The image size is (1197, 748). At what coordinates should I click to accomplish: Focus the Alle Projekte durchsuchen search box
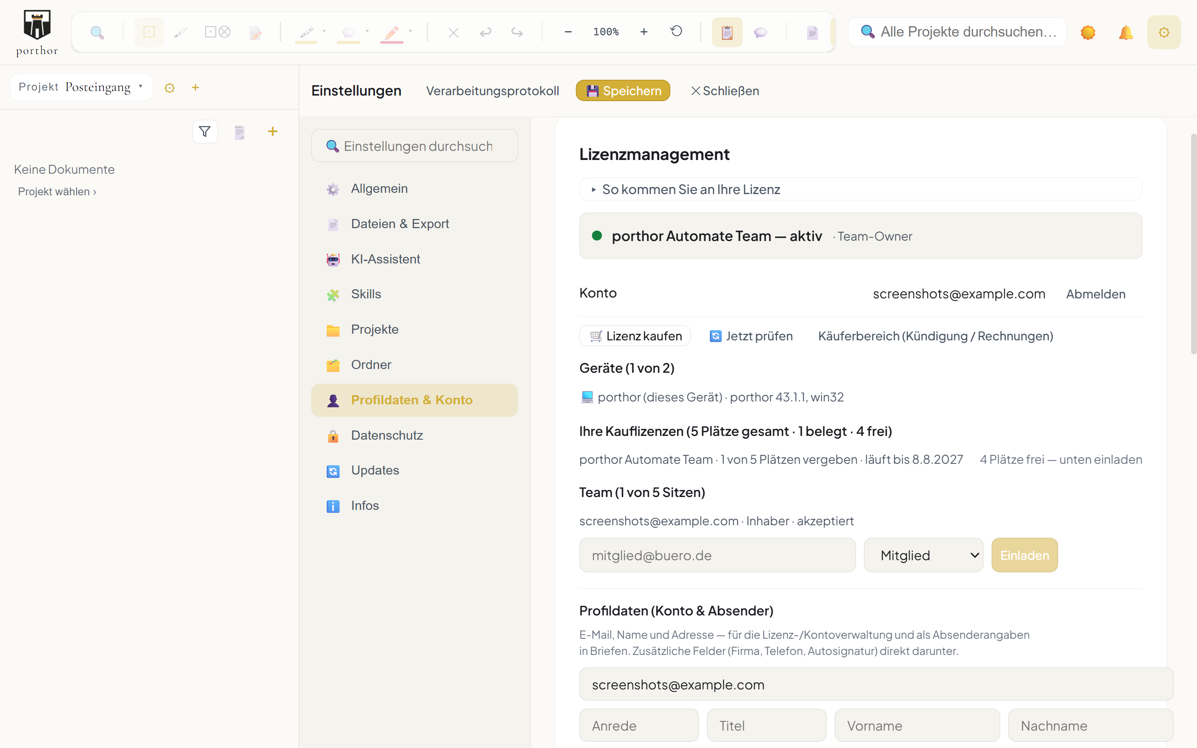(x=958, y=32)
